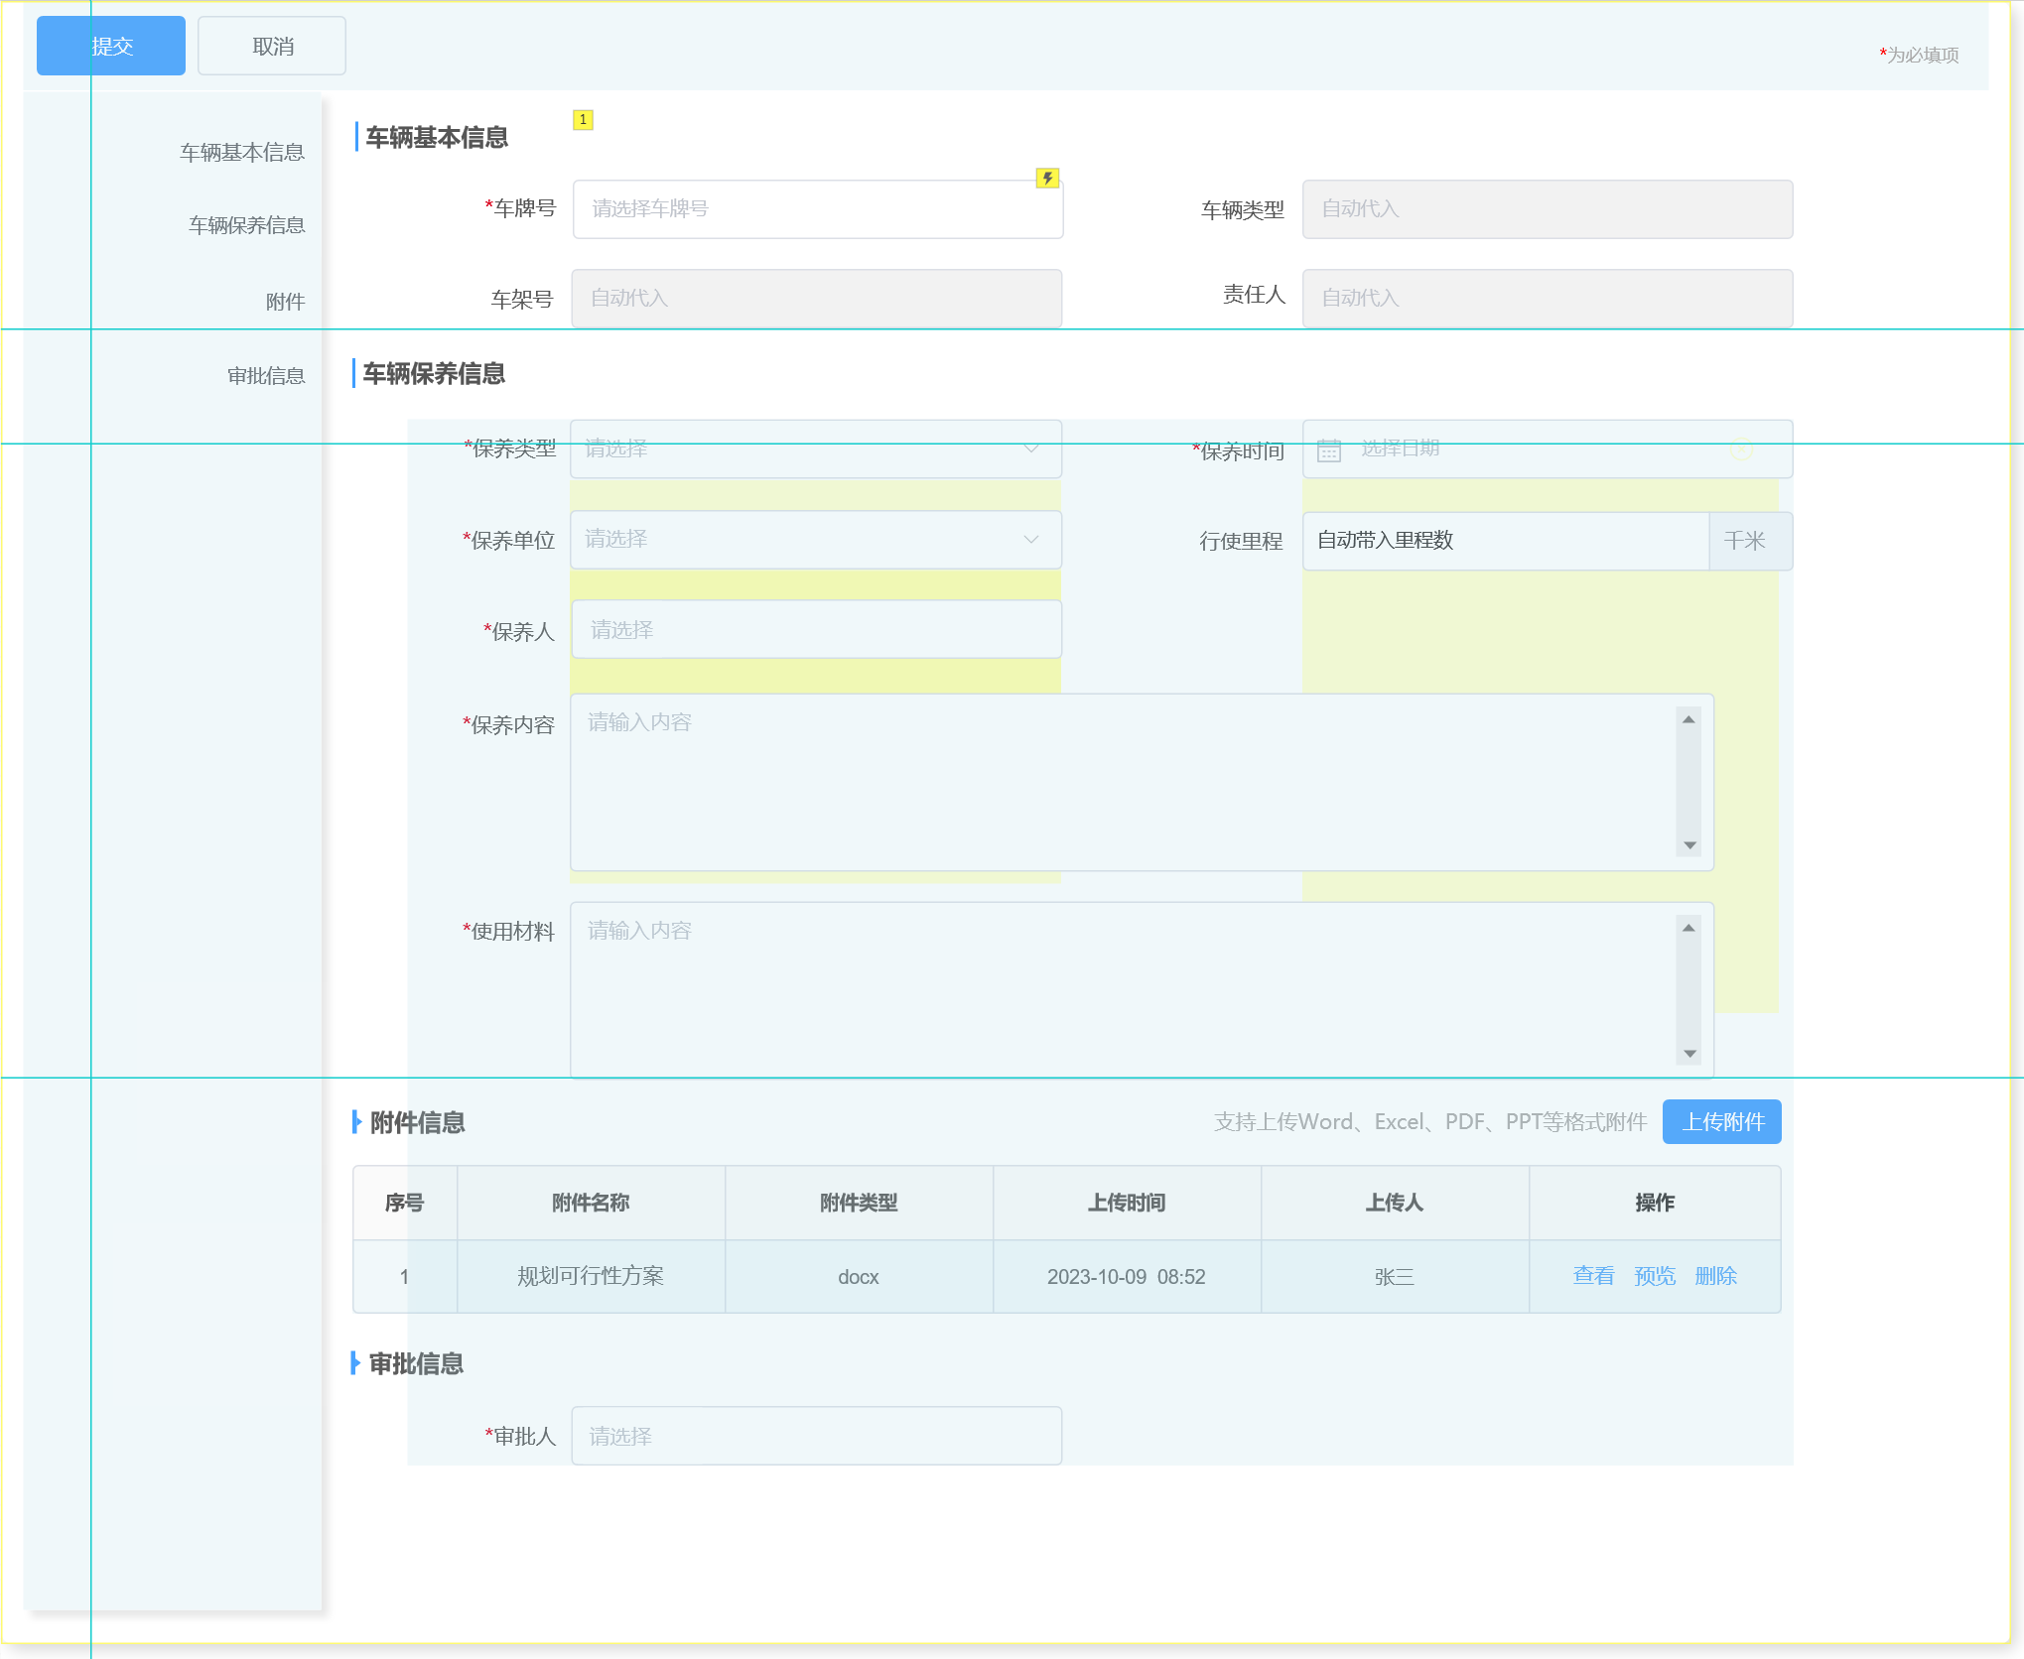Click the up arrow of 使用材料 scrollbar
Screen dimensions: 2024x1659
pos(1688,928)
